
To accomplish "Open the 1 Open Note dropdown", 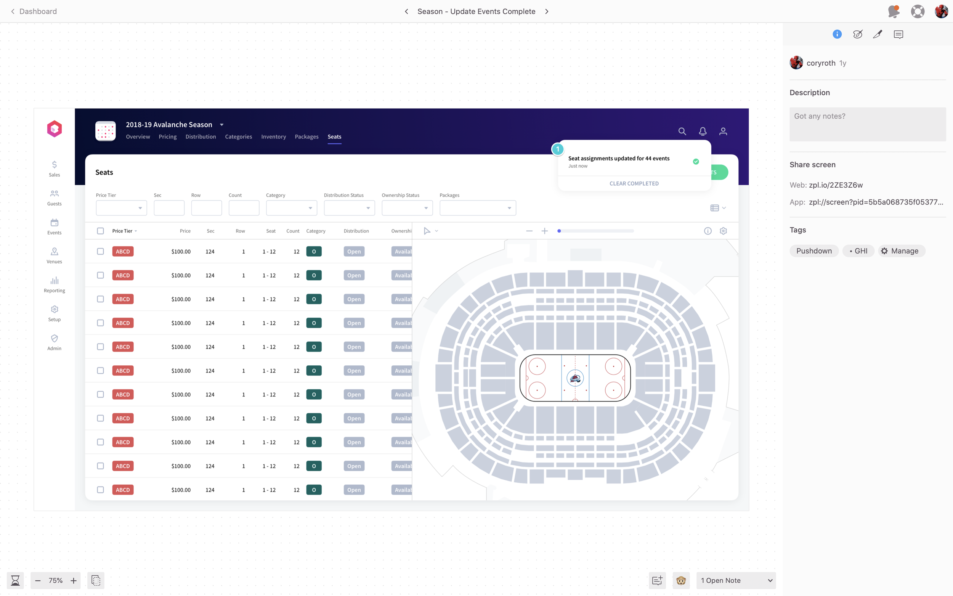I will coord(736,580).
